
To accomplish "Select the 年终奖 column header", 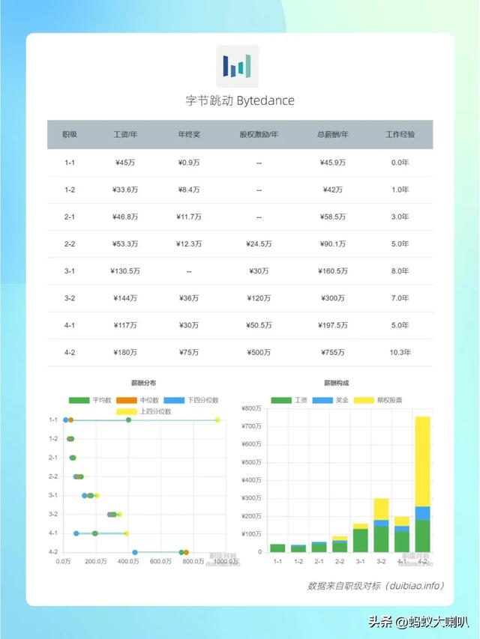I will coord(189,134).
